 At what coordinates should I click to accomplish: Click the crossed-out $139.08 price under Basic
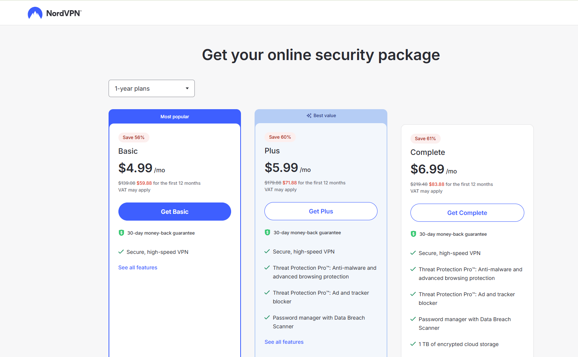[x=126, y=183]
